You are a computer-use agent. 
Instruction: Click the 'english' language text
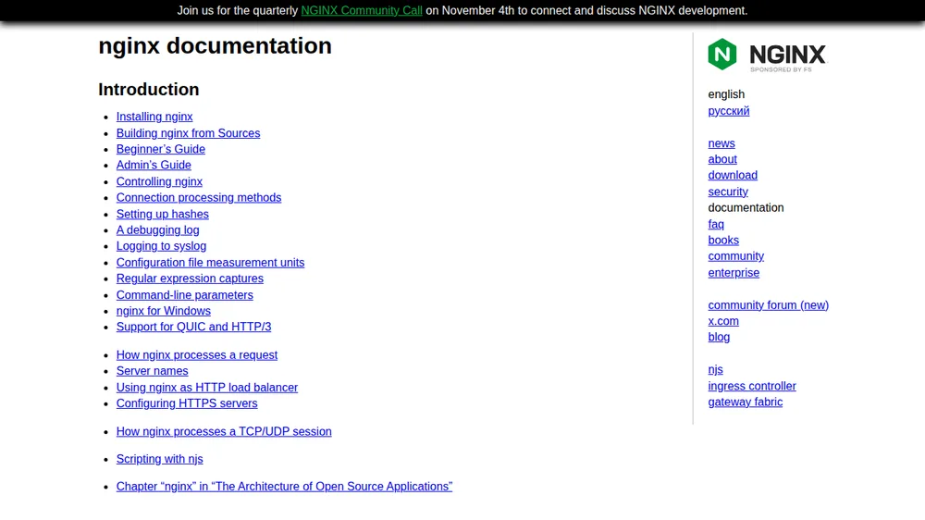pyautogui.click(x=726, y=94)
